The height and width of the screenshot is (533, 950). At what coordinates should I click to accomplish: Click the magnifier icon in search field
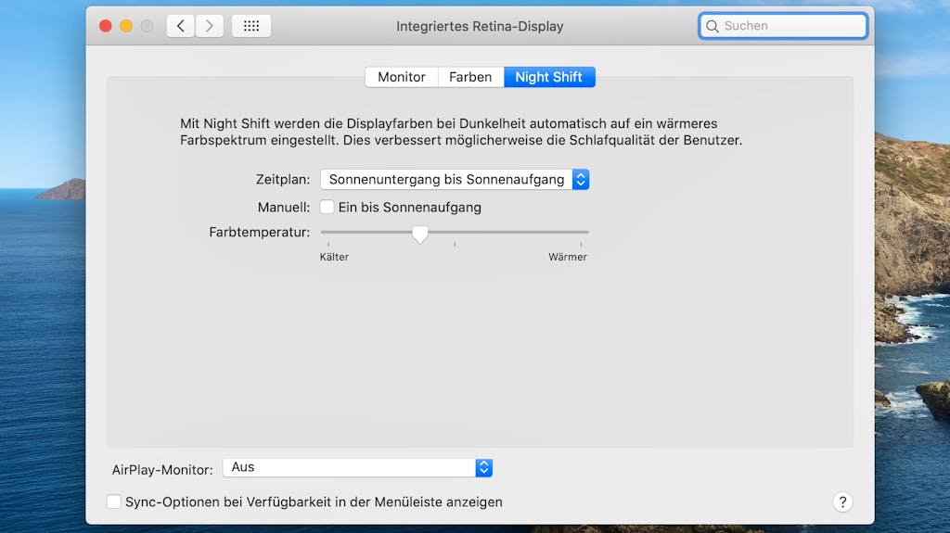pos(712,26)
